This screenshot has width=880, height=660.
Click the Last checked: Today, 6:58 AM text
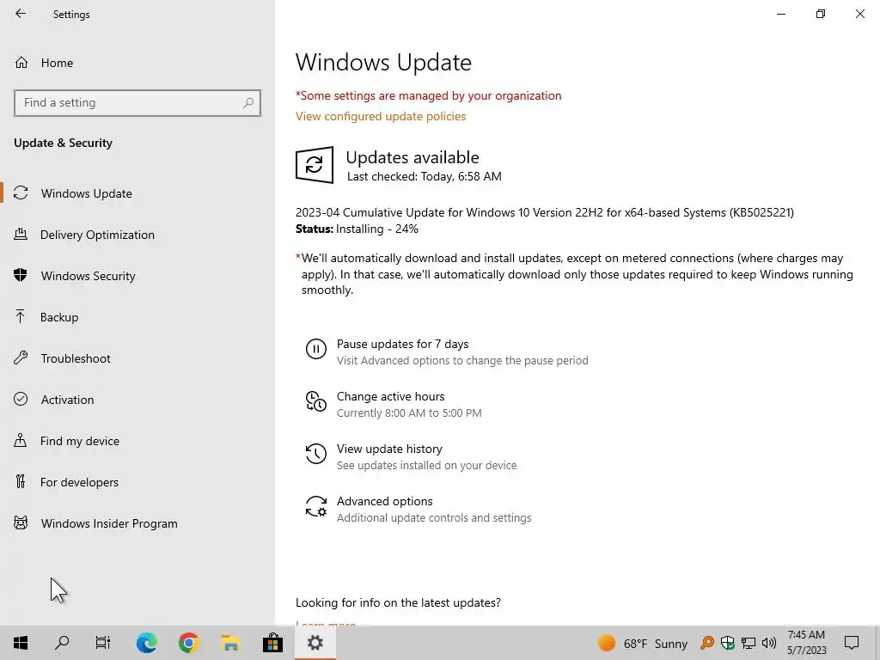click(x=425, y=176)
